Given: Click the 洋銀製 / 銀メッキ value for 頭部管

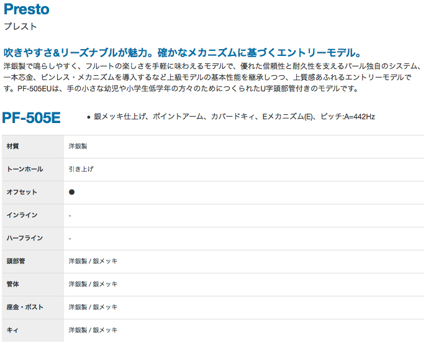Looking at the screenshot, I should pyautogui.click(x=93, y=261).
